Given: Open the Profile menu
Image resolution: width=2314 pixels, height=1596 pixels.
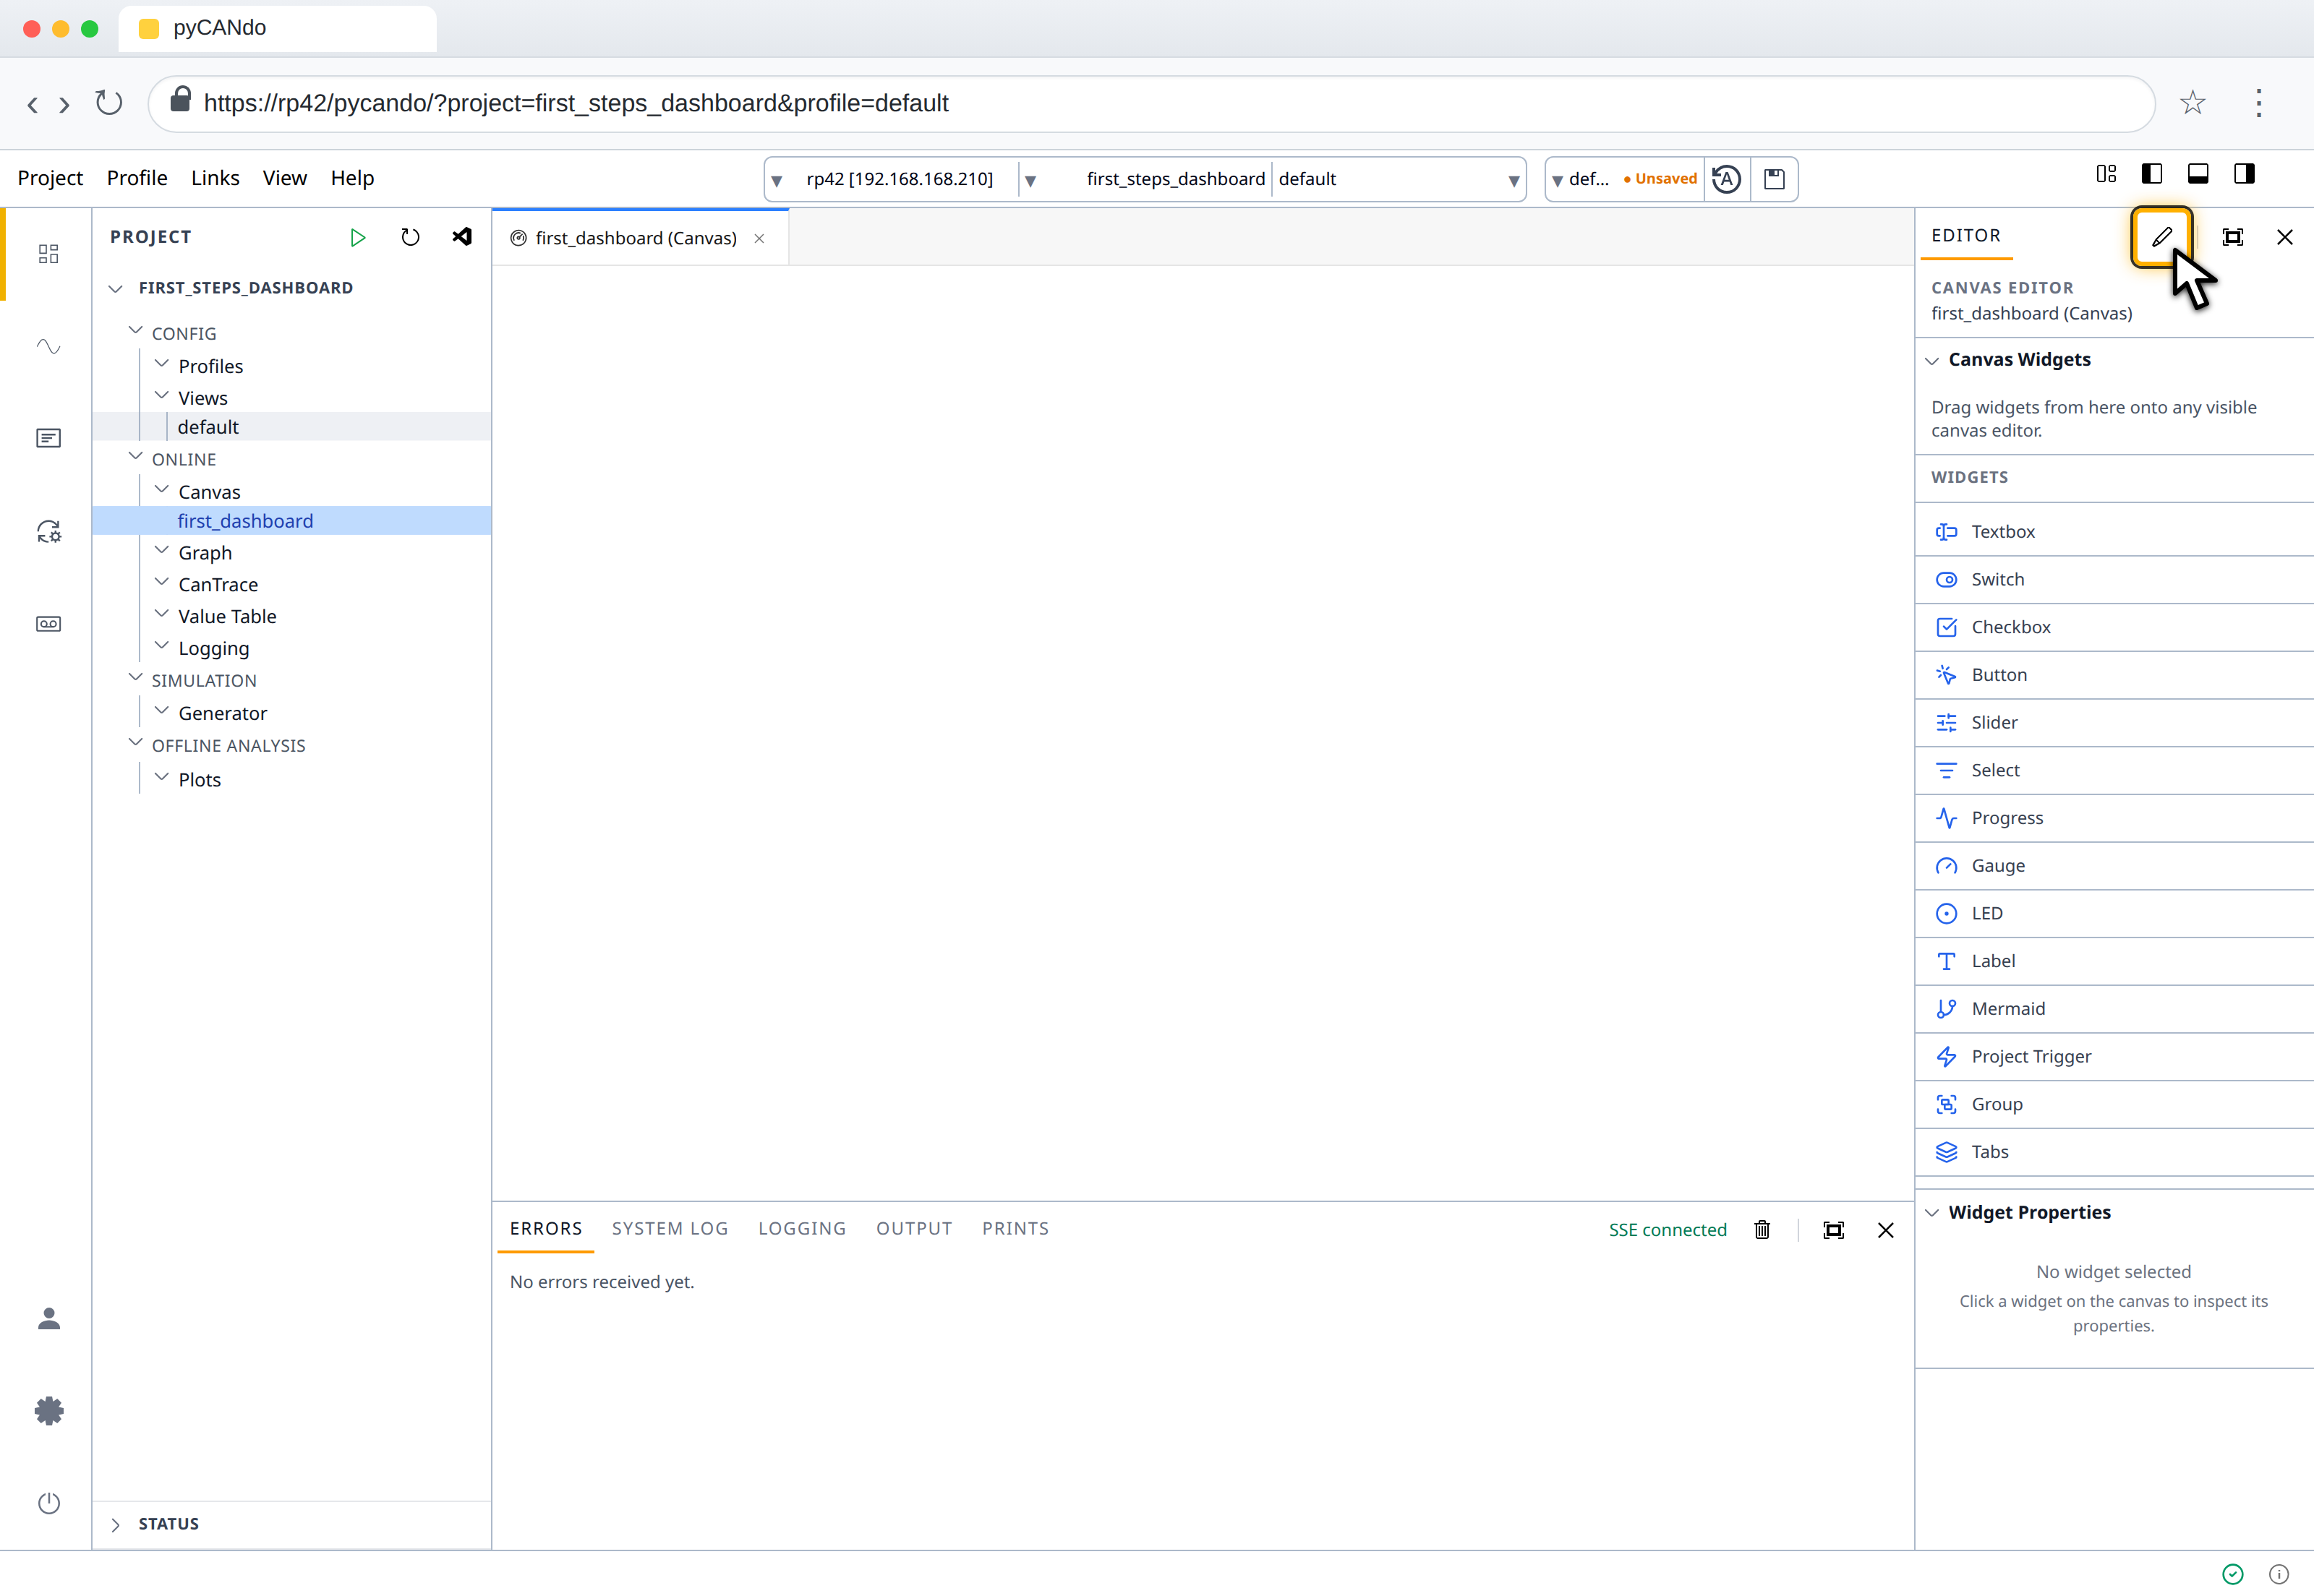Looking at the screenshot, I should (137, 178).
